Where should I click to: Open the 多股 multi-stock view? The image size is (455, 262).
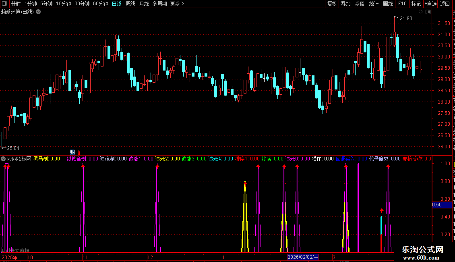[360, 4]
